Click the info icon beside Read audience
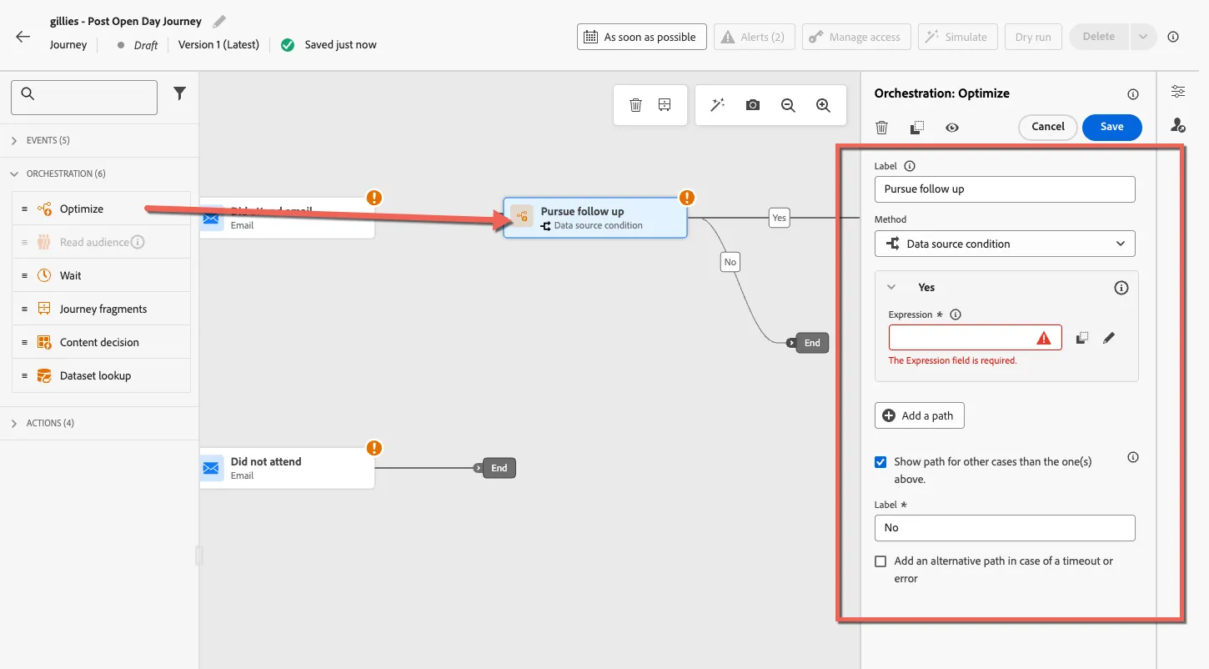Image resolution: width=1209 pixels, height=669 pixels. [x=138, y=242]
